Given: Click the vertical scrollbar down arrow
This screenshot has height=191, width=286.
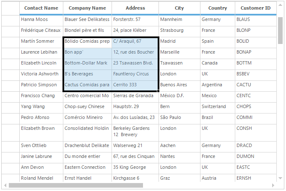Looking at the screenshot, I should point(280,178).
